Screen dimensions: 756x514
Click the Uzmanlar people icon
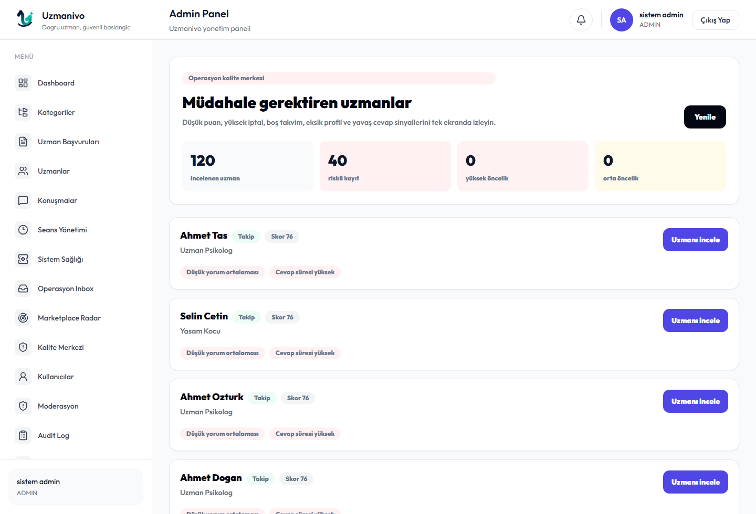pos(23,171)
